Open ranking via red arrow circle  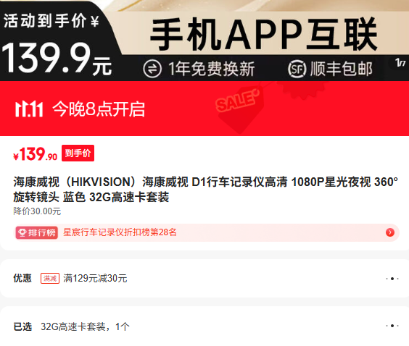390,232
